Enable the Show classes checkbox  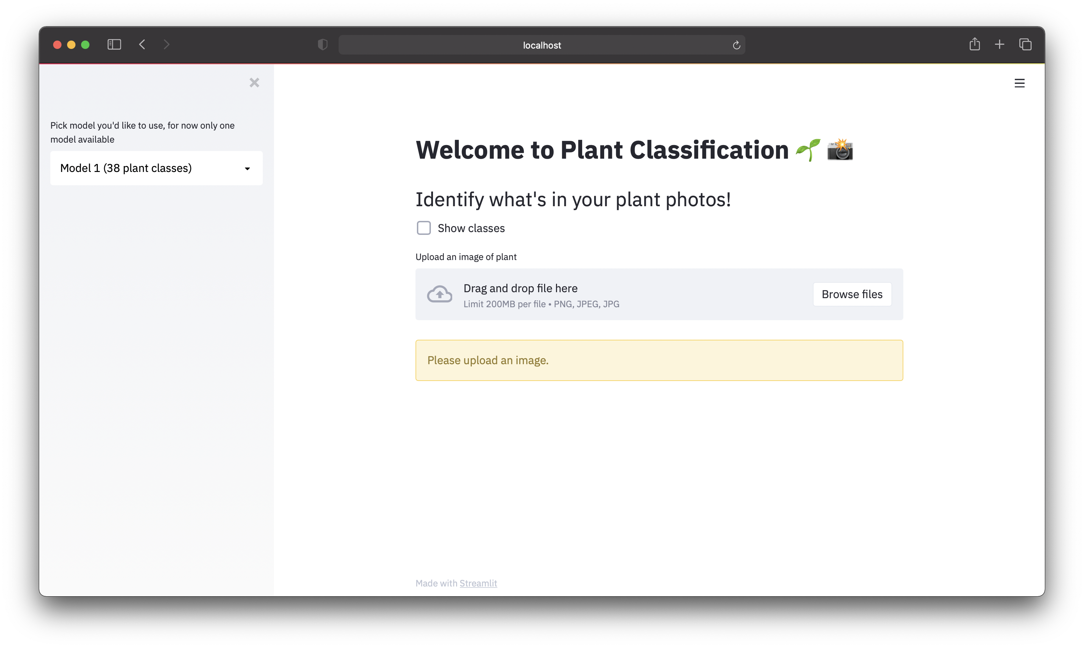pyautogui.click(x=424, y=228)
